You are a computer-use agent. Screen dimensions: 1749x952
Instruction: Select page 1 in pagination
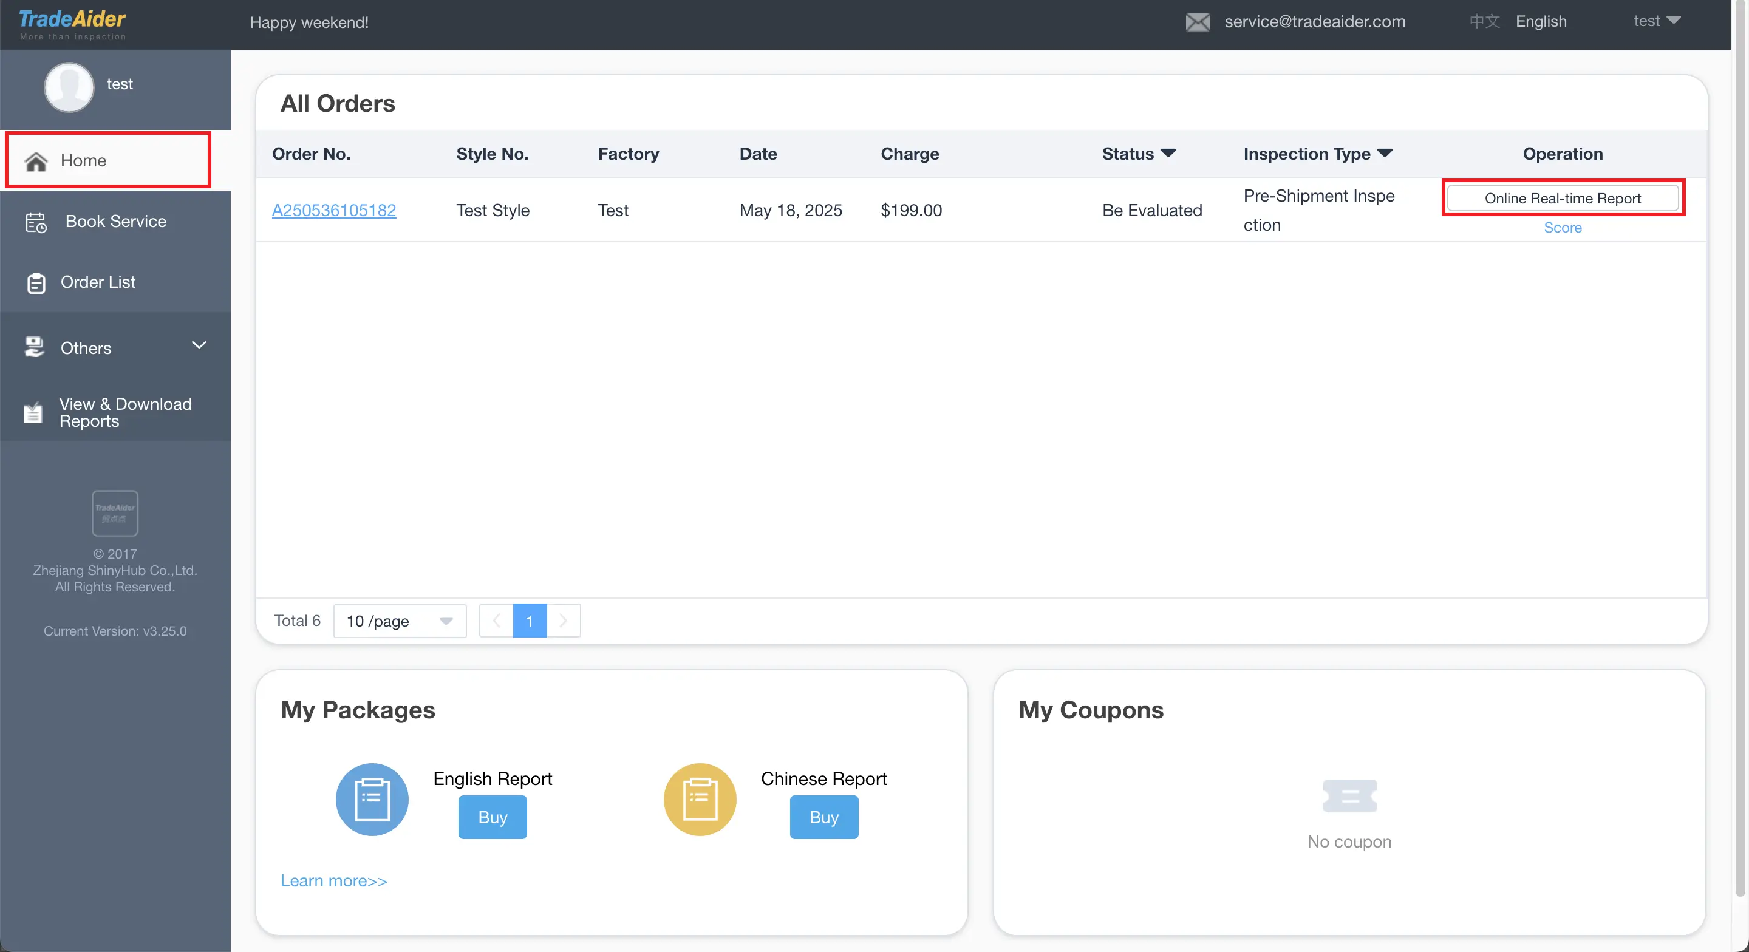pos(530,620)
